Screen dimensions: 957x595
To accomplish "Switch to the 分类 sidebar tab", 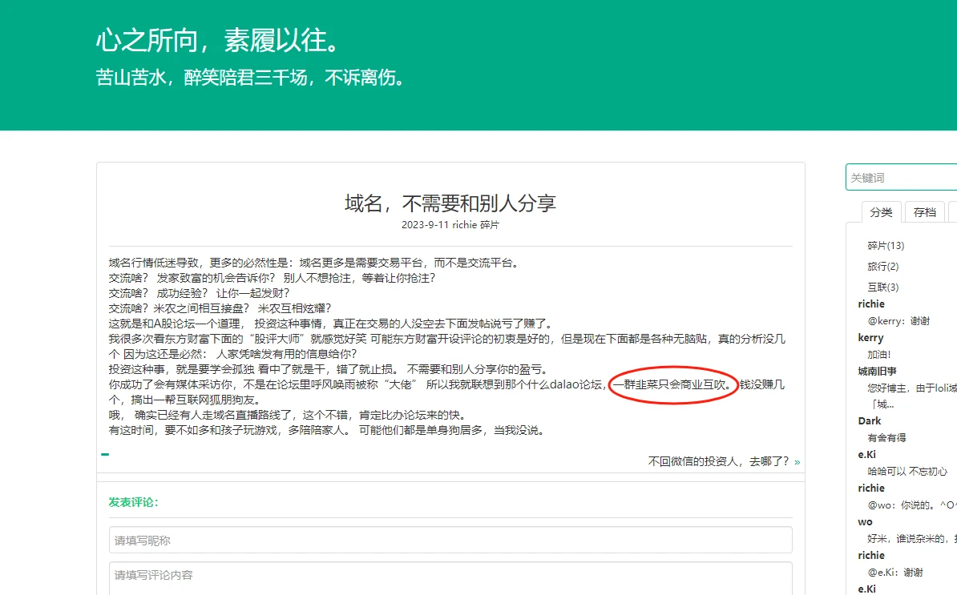I will click(x=881, y=212).
